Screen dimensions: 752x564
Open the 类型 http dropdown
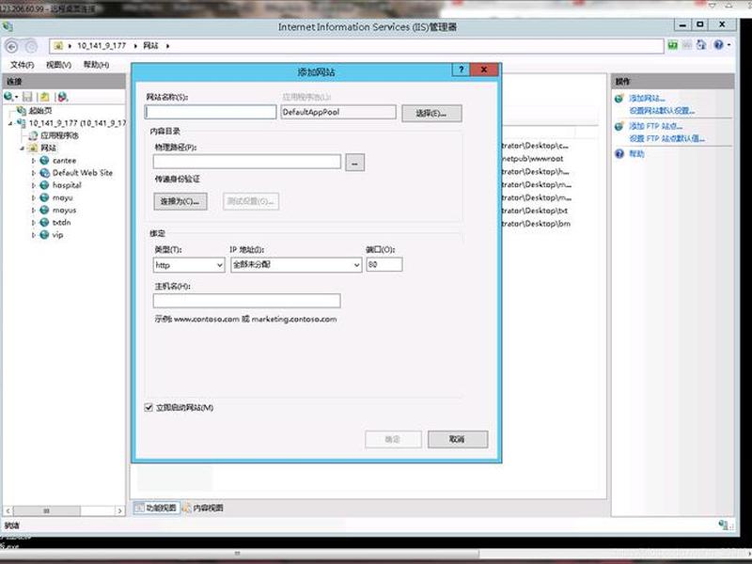[x=189, y=265]
